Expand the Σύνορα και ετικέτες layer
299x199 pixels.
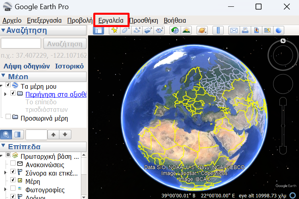[5, 172]
